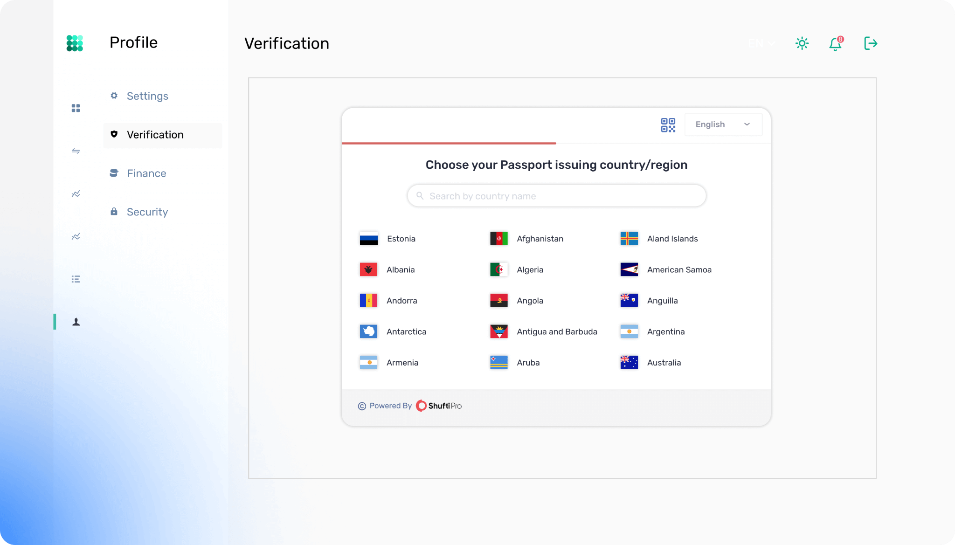The width and height of the screenshot is (955, 545).
Task: Select the Verification menu item
Action: pyautogui.click(x=155, y=135)
